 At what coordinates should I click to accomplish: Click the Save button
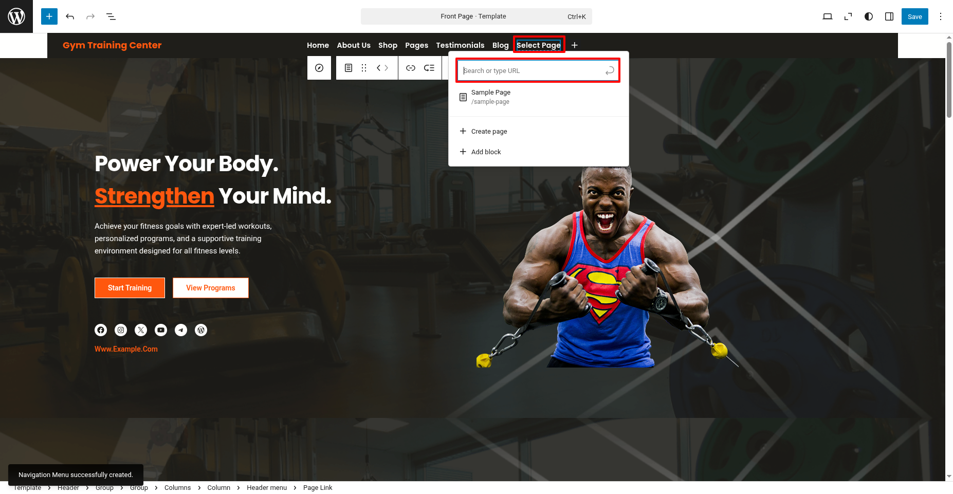click(914, 16)
